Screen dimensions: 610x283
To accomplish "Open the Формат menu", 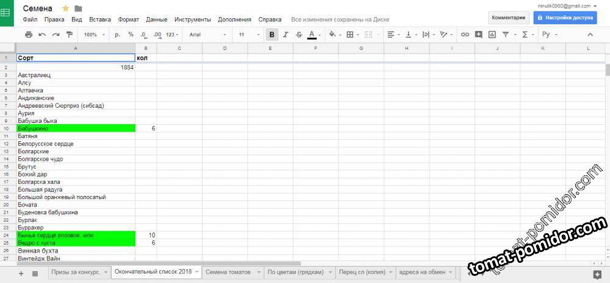I will tap(128, 19).
